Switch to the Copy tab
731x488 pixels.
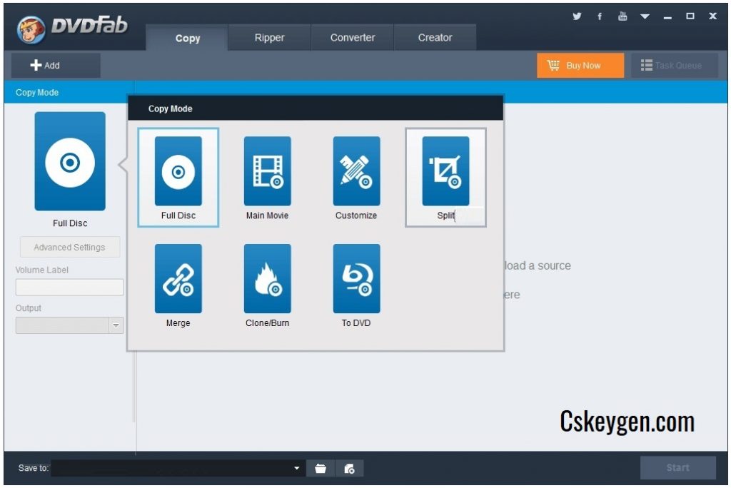pos(187,38)
